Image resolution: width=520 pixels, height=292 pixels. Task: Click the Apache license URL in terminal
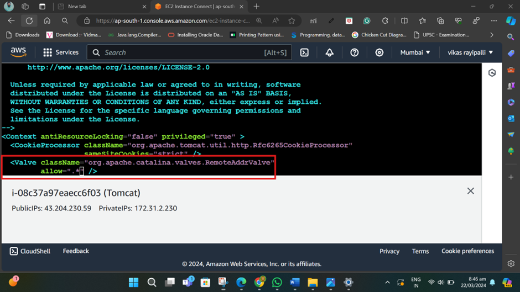point(118,67)
